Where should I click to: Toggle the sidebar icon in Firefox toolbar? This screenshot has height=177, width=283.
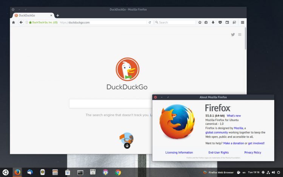[227, 22]
